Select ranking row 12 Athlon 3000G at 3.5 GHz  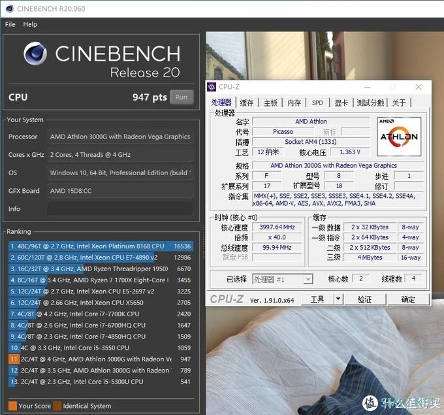tap(101, 371)
